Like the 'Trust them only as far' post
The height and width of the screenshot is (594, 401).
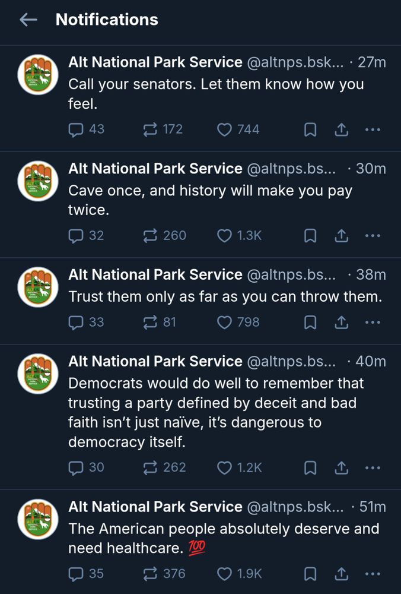point(224,322)
